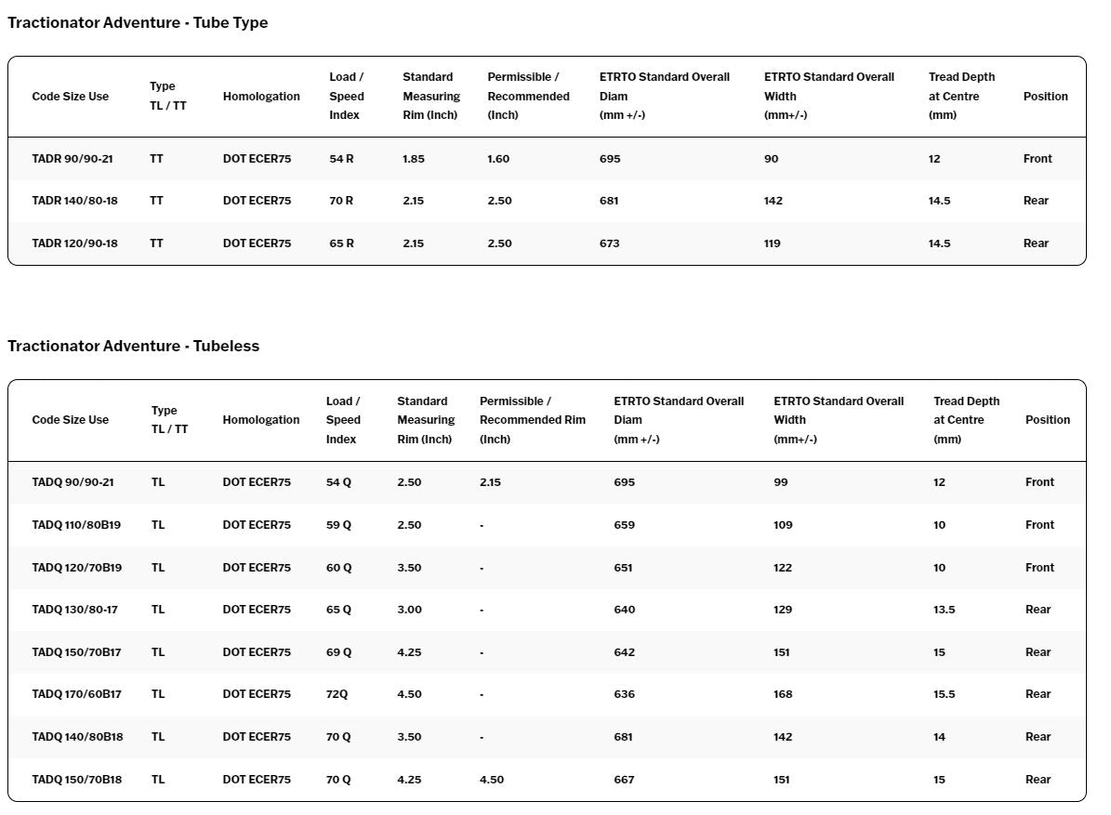Select the TADR 90/90-21 code cell

(73, 159)
